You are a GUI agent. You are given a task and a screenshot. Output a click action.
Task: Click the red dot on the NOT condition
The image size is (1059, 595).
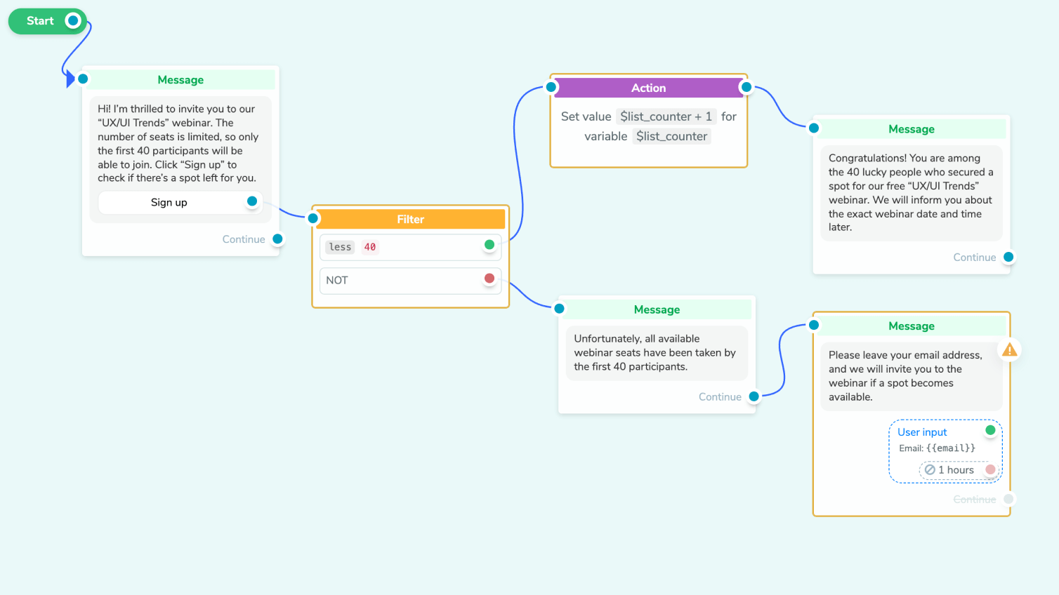click(x=489, y=279)
